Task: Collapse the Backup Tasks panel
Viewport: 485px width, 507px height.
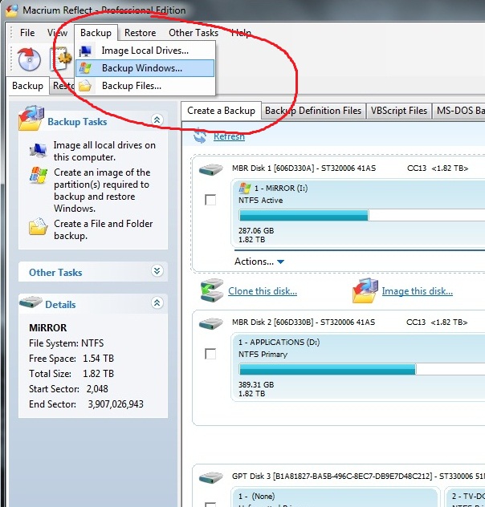Action: (x=156, y=121)
